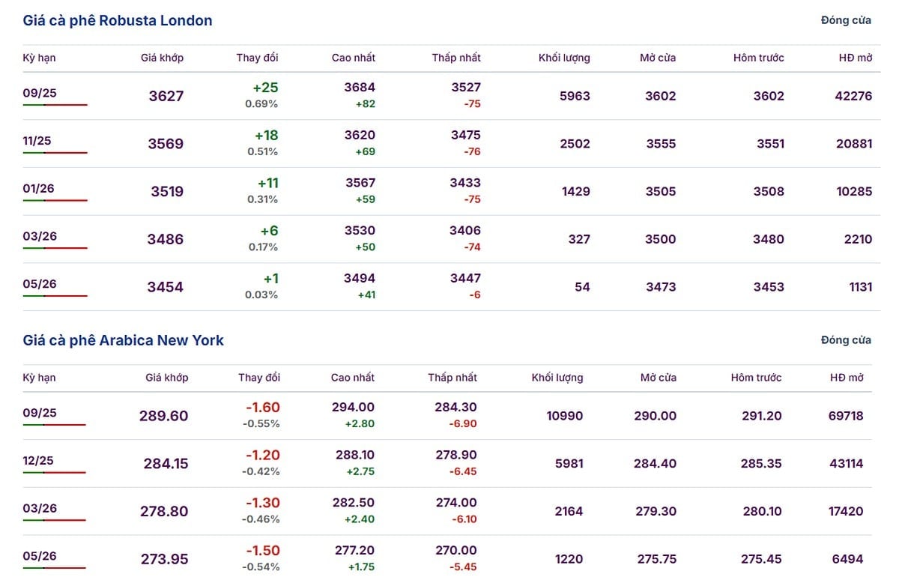Select the matched price 3454
The height and width of the screenshot is (580, 899).
click(166, 288)
